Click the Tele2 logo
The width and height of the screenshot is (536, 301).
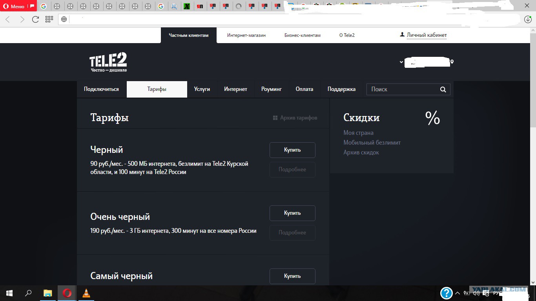point(108,62)
